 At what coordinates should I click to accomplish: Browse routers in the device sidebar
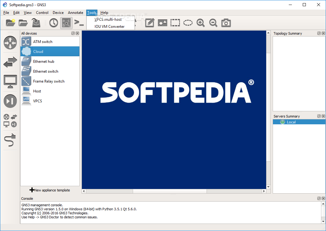coord(10,43)
